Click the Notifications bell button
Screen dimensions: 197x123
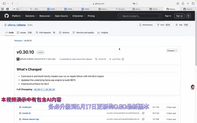click(x=146, y=25)
